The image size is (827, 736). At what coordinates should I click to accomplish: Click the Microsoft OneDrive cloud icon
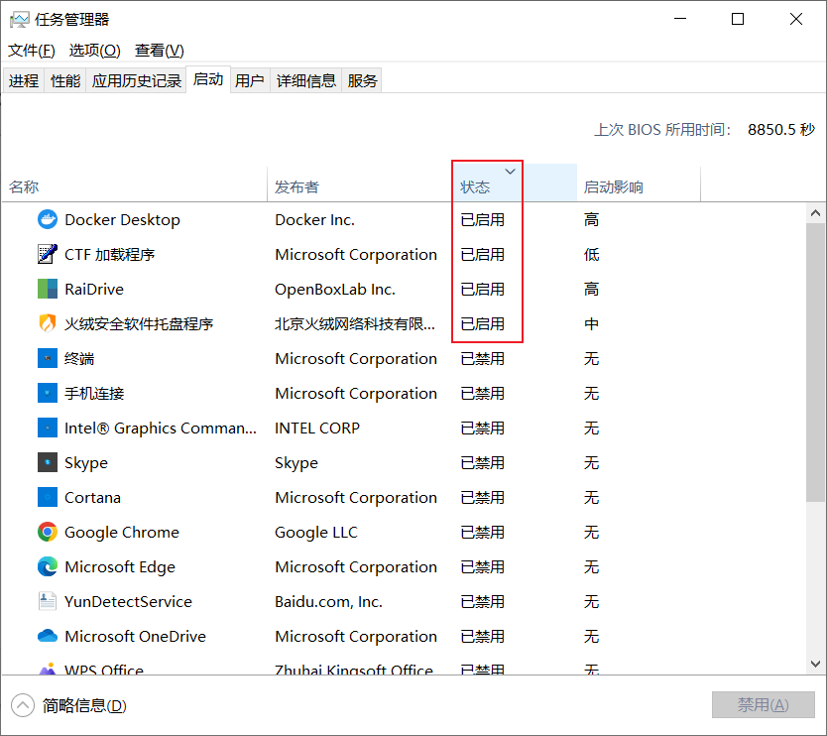point(48,636)
